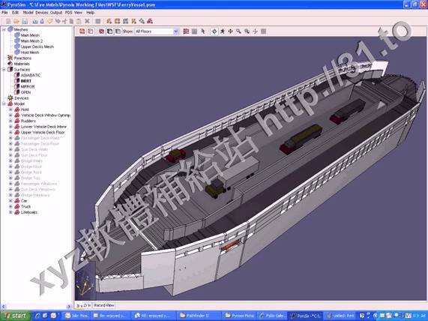Click the roam walk figure tool

(x=223, y=31)
